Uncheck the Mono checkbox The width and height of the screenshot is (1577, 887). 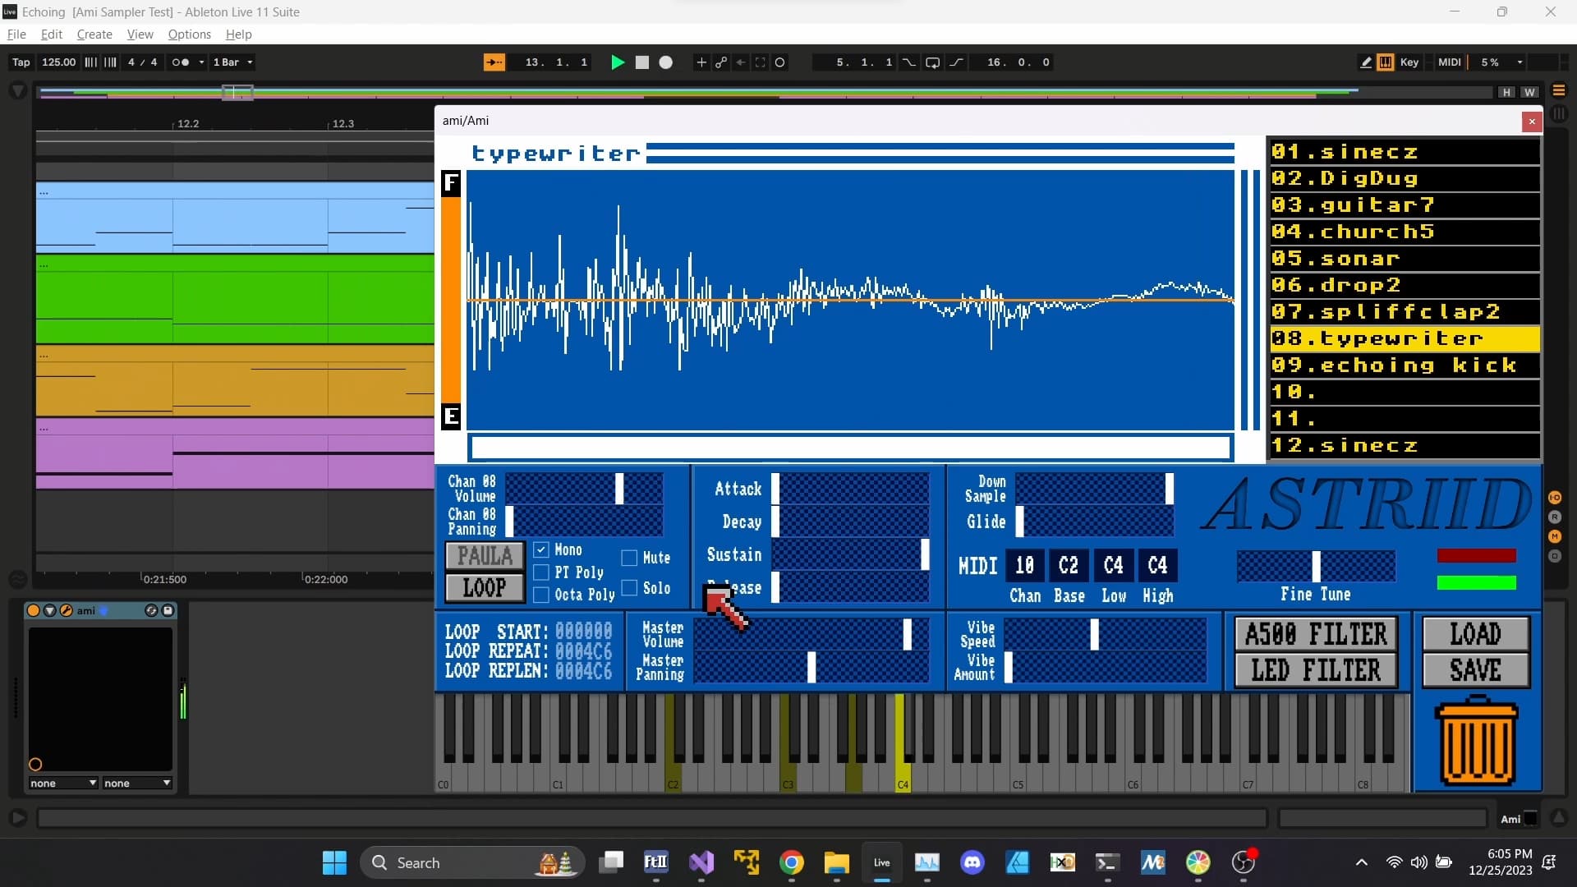[x=541, y=550]
